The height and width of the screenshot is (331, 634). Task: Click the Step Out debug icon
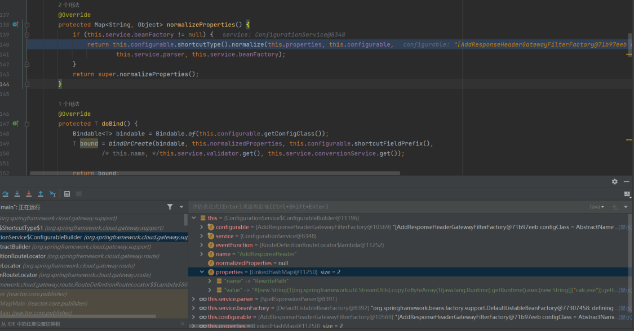pos(41,194)
